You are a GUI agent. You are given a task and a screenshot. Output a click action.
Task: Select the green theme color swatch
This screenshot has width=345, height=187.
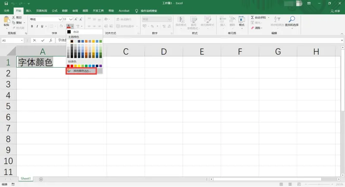pos(100,41)
